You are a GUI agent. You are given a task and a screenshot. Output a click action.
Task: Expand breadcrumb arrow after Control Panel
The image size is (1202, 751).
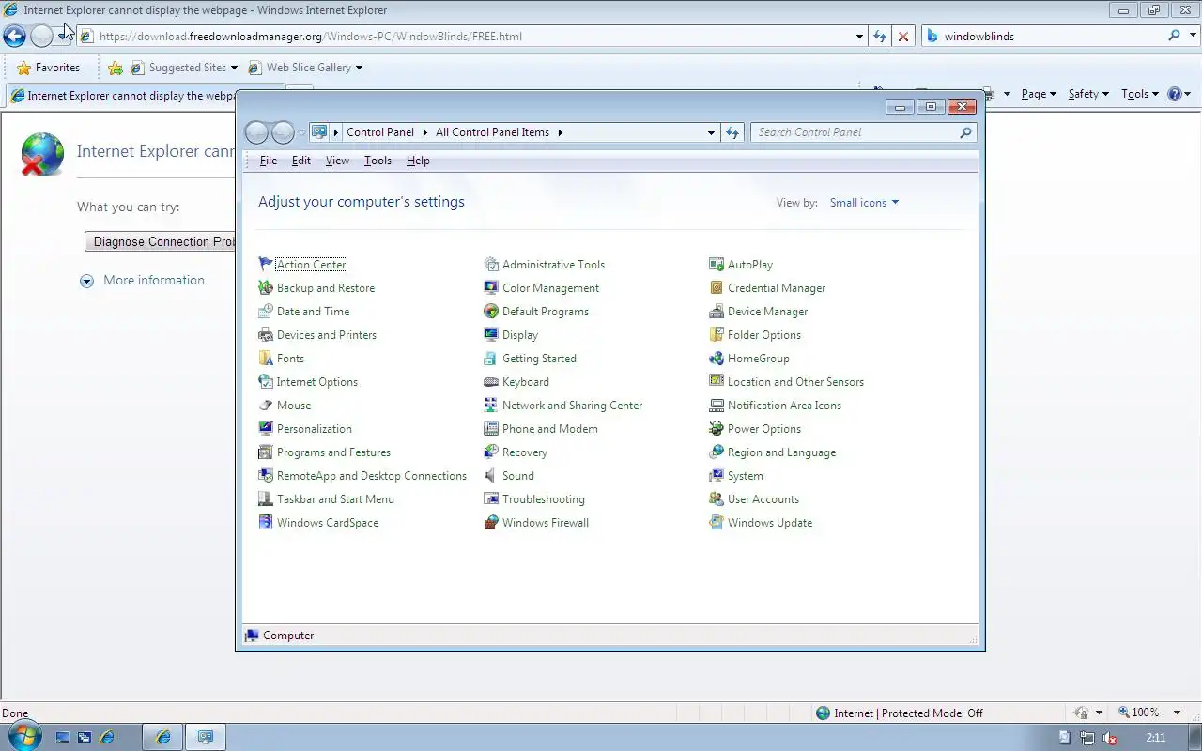[424, 132]
